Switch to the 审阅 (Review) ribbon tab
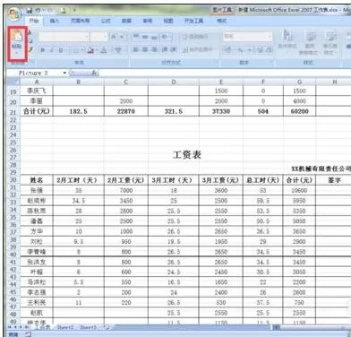 click(x=148, y=21)
